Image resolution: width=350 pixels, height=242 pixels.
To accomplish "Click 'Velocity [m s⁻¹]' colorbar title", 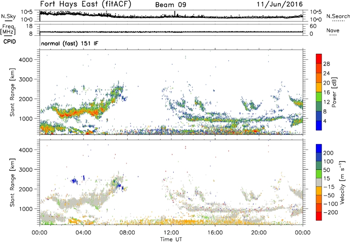I will (x=342, y=182).
